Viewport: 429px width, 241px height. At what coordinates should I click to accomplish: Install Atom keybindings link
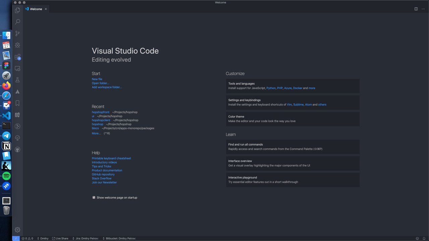[x=308, y=105]
